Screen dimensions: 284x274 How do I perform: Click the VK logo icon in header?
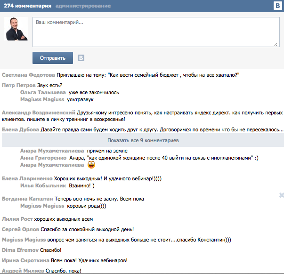277,6
